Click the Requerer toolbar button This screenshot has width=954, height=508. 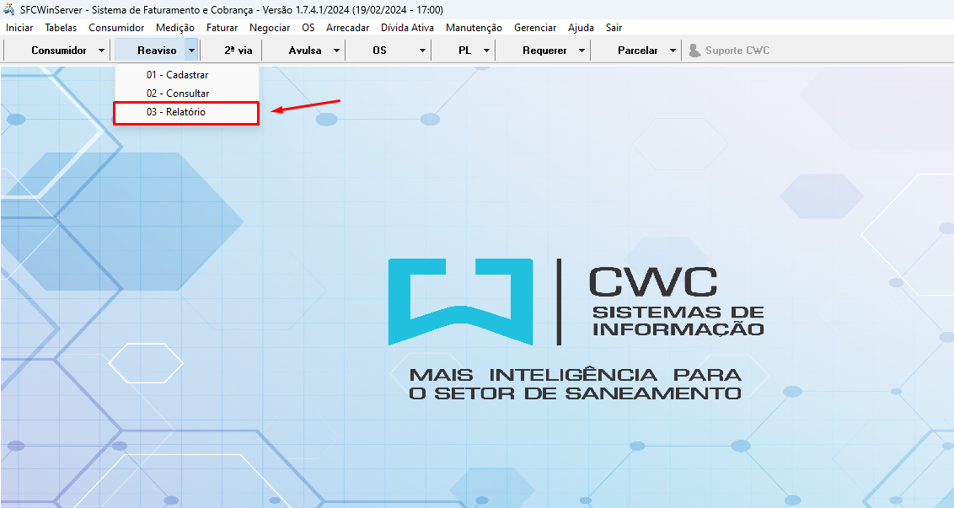coord(544,51)
